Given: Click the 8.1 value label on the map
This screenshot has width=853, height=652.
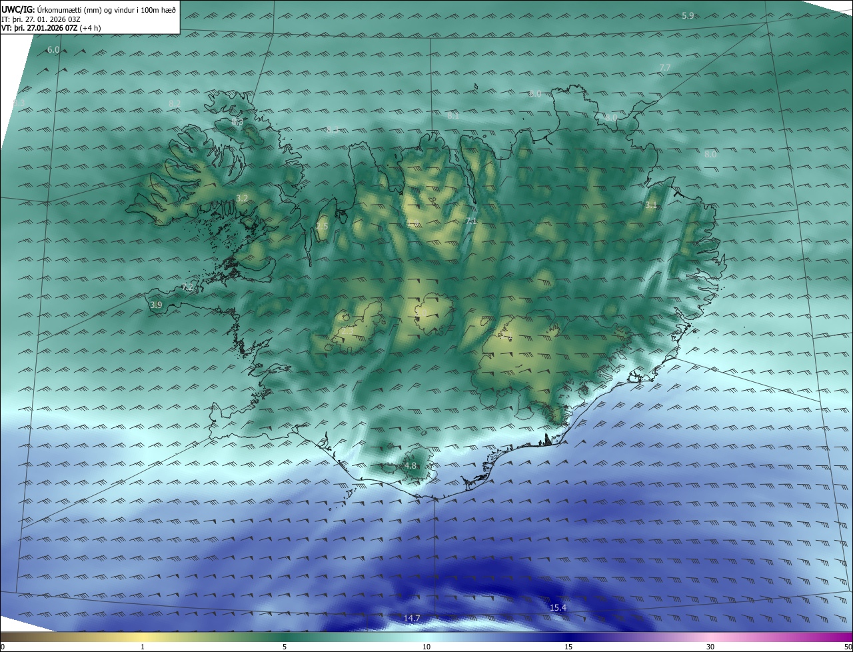Looking at the screenshot, I should point(453,115).
